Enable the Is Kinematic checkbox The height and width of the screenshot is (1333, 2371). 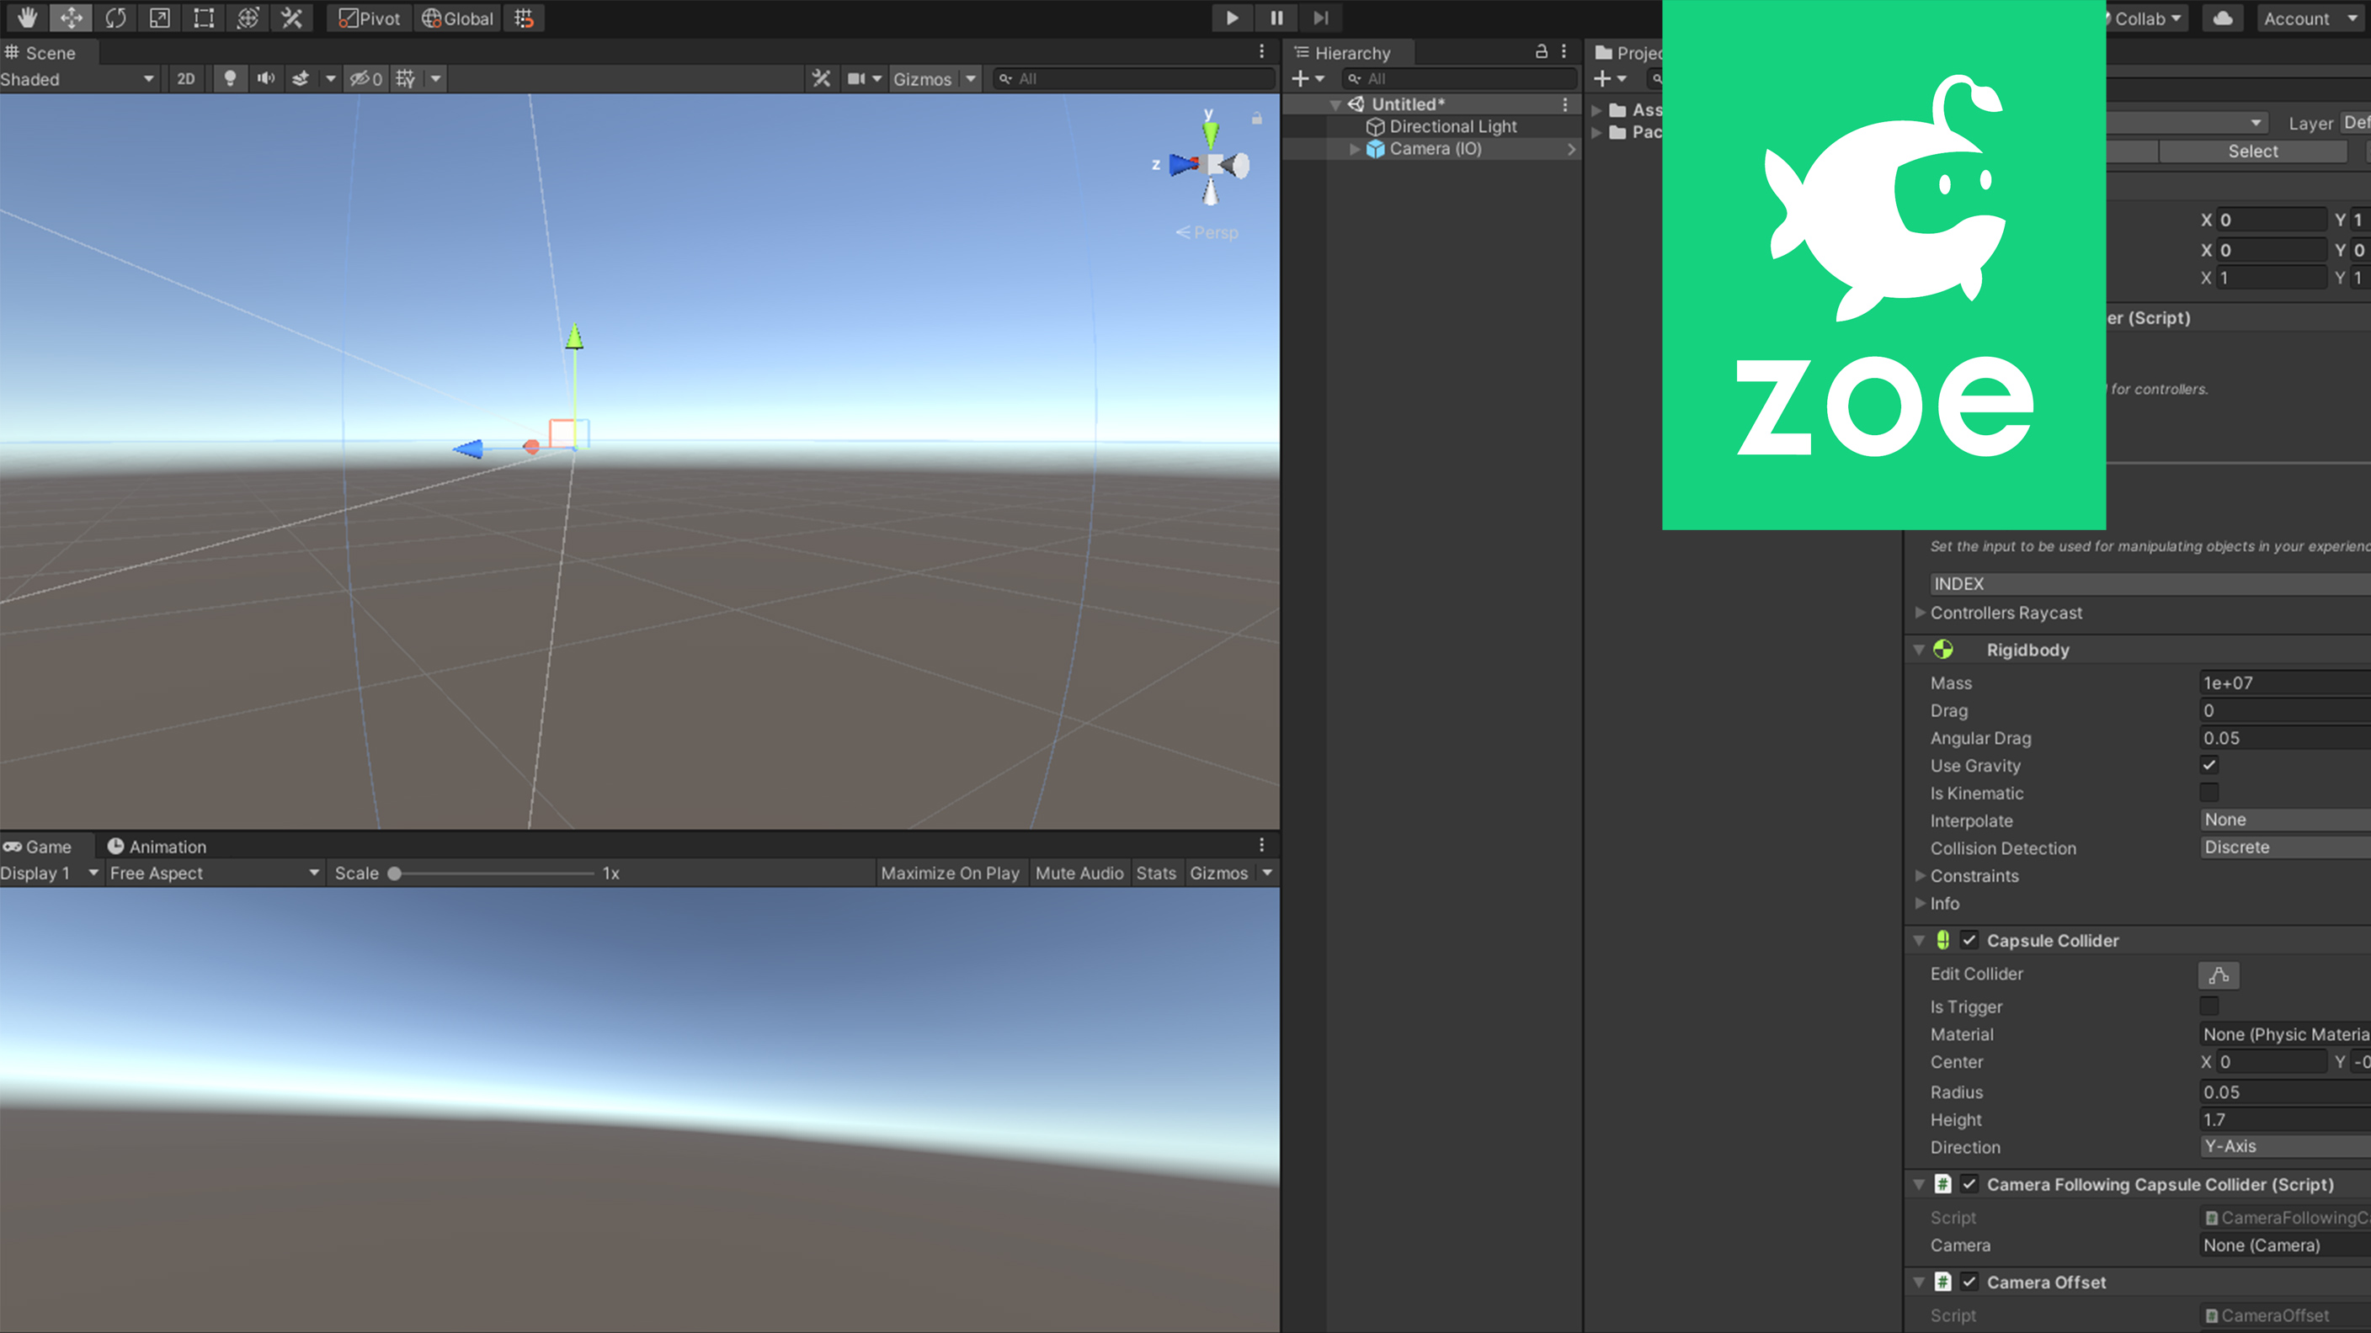coord(2208,792)
